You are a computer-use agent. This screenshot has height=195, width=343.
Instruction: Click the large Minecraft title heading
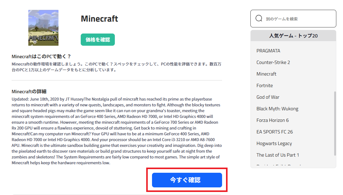tap(99, 19)
